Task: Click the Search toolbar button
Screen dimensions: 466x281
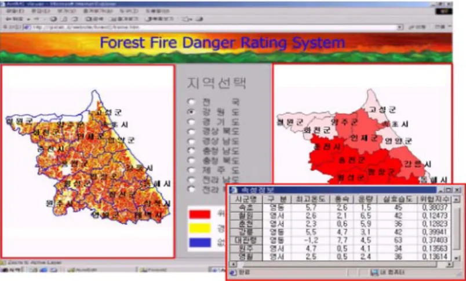Action: 94,19
